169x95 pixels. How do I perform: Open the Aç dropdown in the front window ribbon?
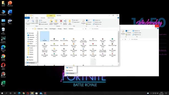[88, 20]
